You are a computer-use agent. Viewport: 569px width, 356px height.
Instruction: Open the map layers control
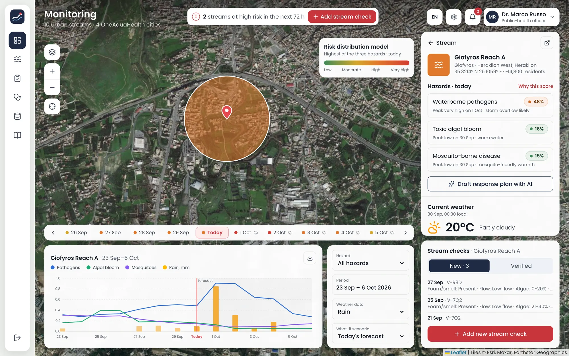(52, 52)
